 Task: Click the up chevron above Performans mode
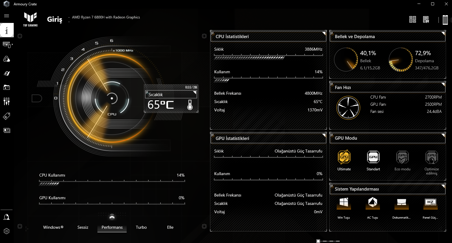(112, 217)
